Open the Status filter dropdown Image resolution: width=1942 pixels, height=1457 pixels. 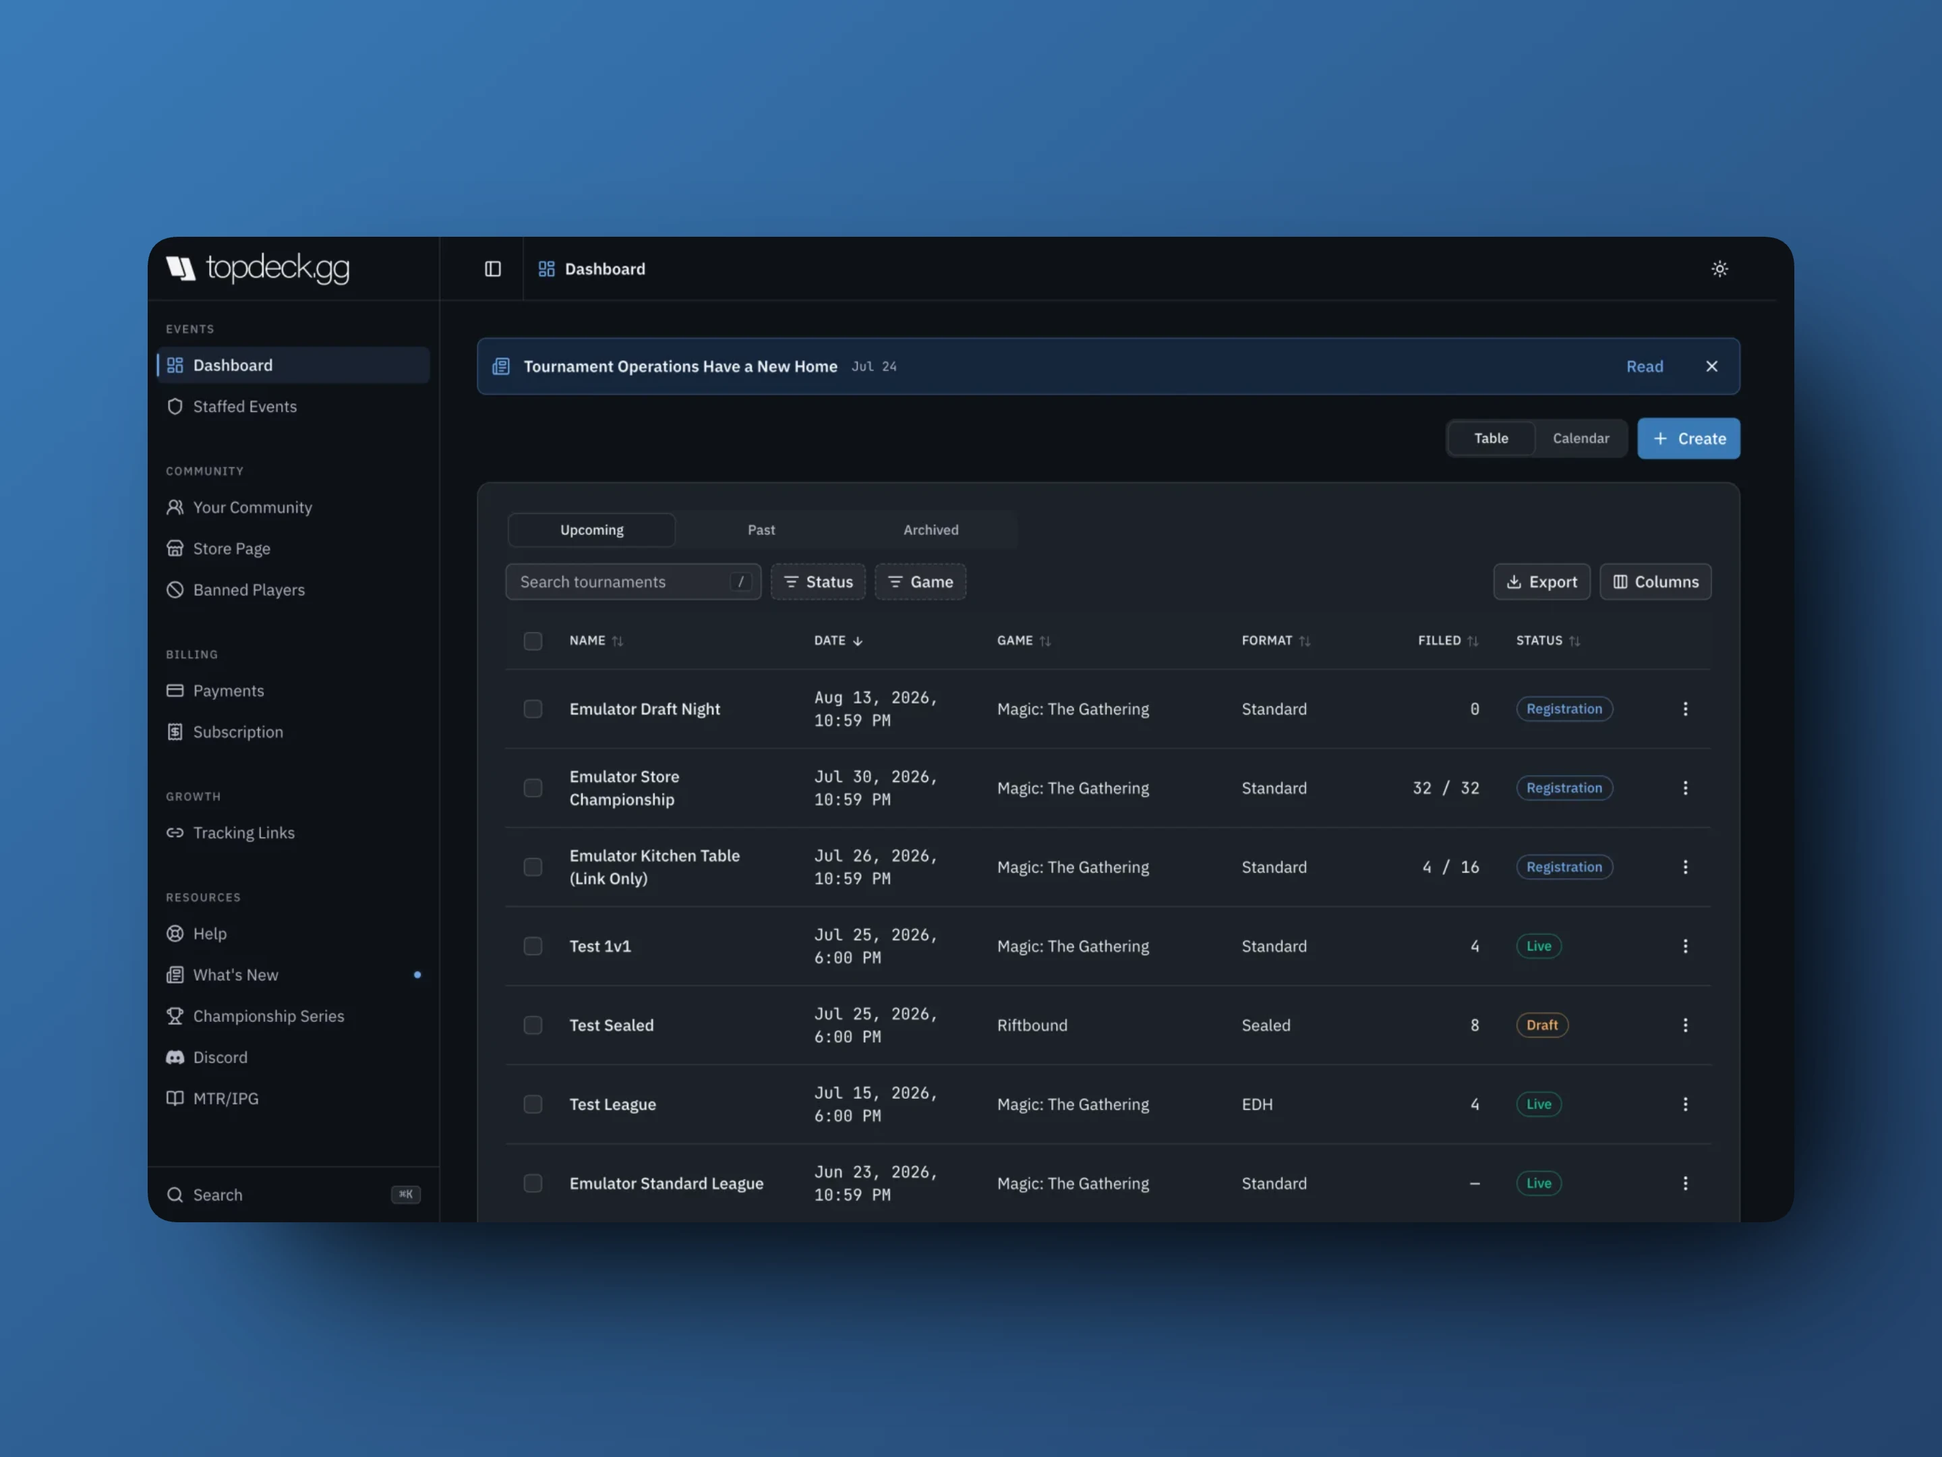click(817, 581)
